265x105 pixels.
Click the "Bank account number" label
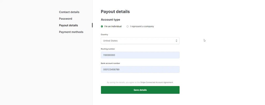pyautogui.click(x=110, y=63)
